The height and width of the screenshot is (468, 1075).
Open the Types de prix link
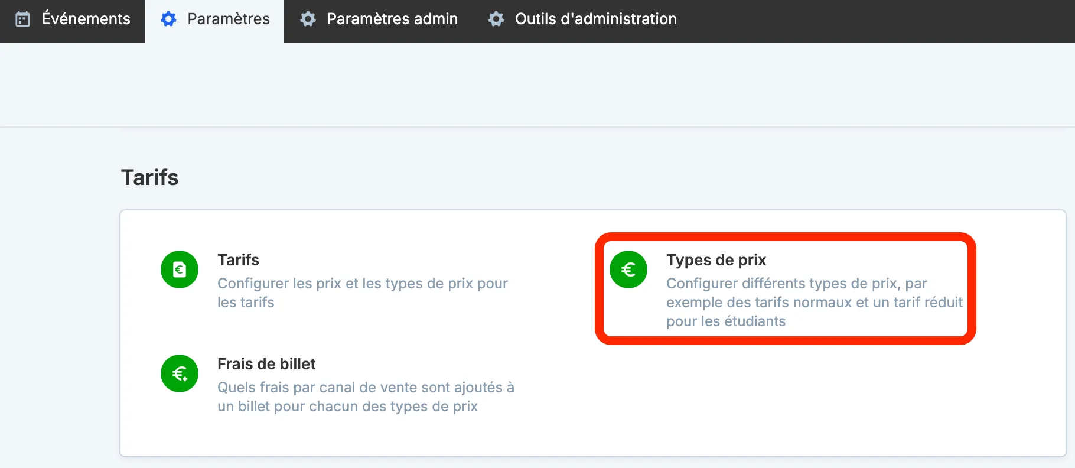tap(716, 260)
